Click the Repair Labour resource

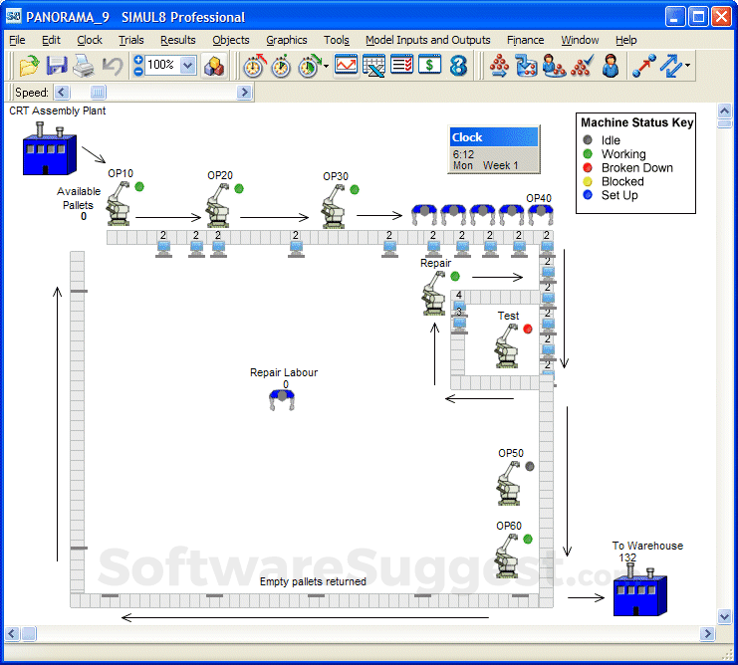coord(284,399)
